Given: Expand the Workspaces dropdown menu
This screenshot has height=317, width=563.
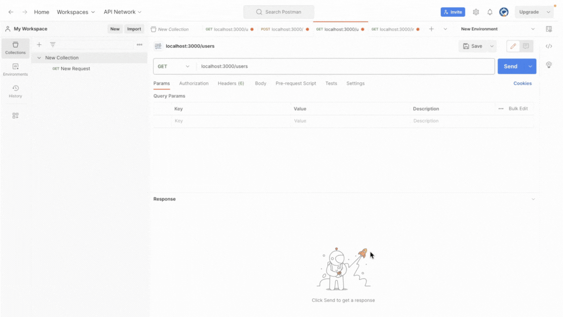Looking at the screenshot, I should 76,12.
